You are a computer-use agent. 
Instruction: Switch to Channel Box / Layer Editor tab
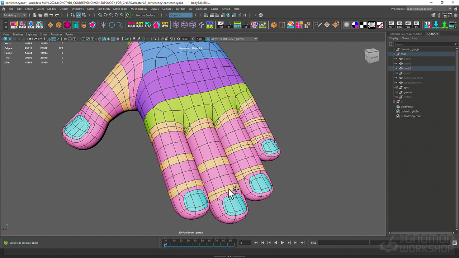tap(406, 34)
